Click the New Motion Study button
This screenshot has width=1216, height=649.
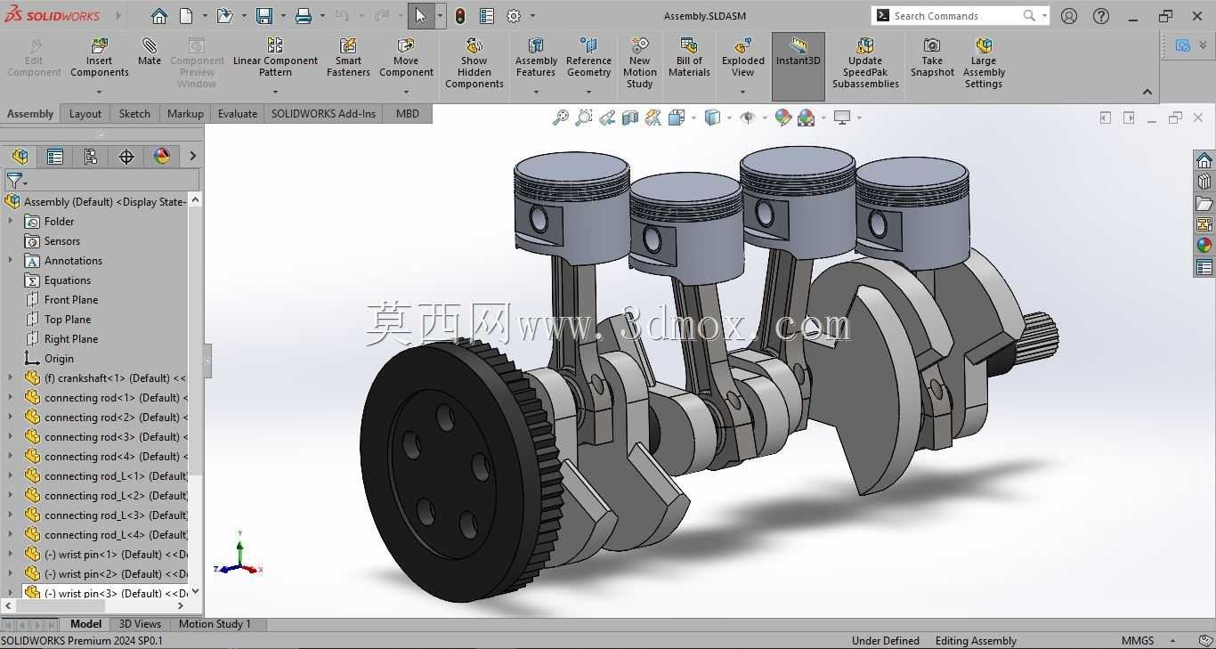(640, 62)
